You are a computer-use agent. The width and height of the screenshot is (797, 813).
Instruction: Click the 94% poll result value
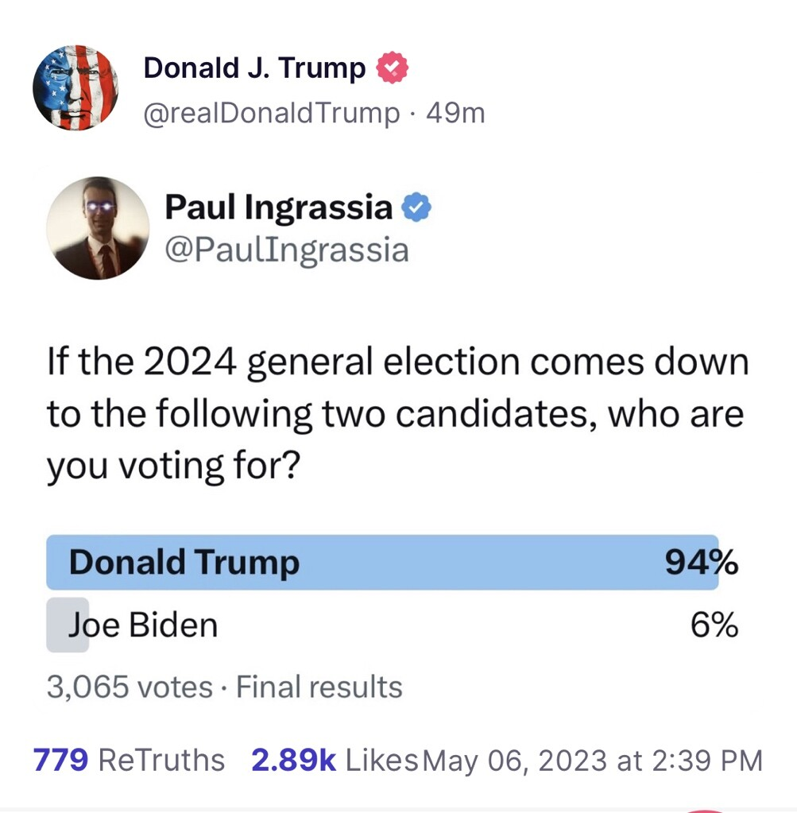(702, 563)
